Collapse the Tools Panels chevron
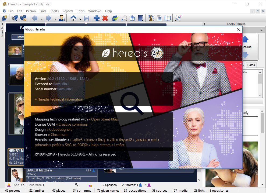Image resolution: width=266 pixels, height=193 pixels. coord(205,24)
